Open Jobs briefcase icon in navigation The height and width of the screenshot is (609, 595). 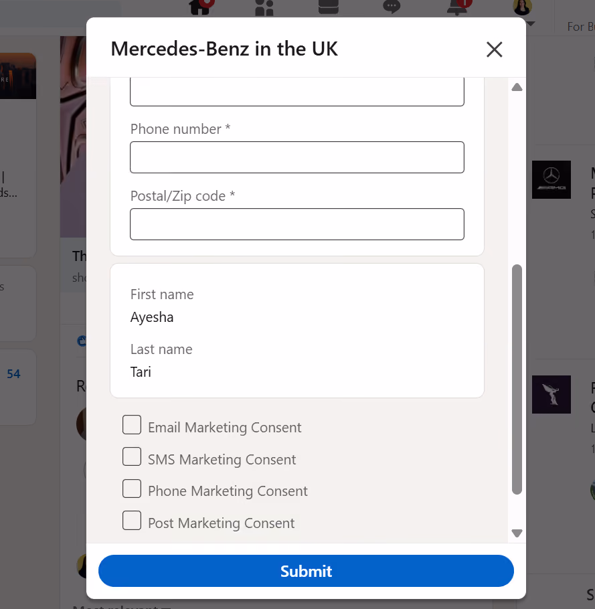click(x=329, y=7)
